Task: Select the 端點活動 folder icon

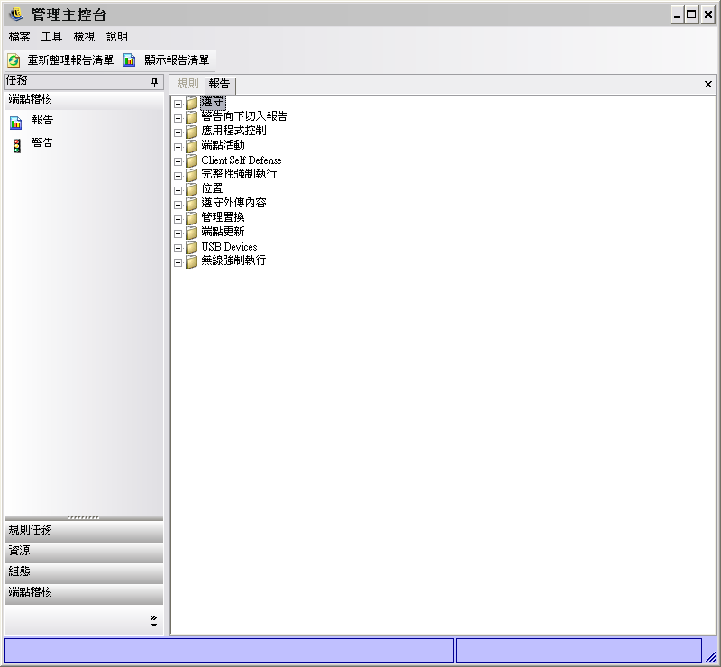Action: point(192,146)
